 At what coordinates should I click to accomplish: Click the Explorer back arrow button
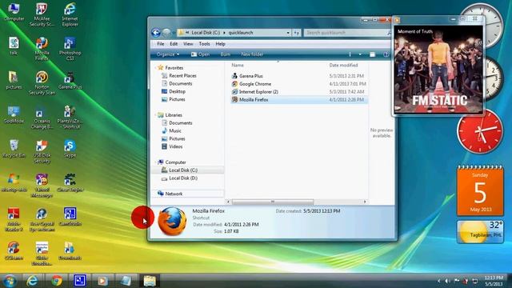tap(156, 33)
